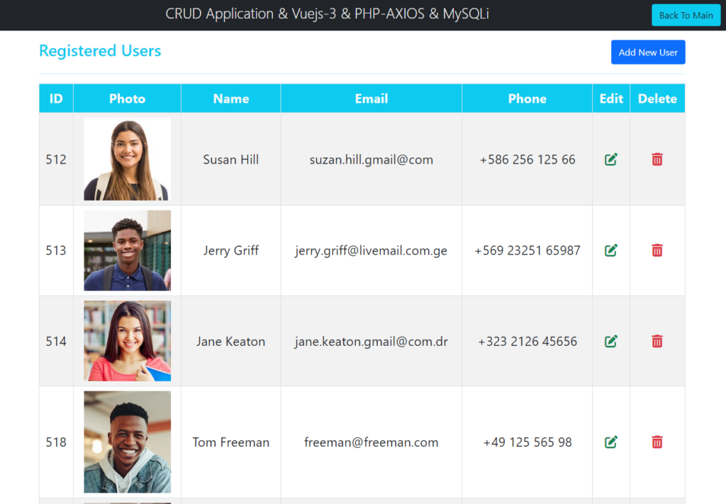Viewport: 726px width, 504px height.
Task: Delete user Susan Hill via trash icon
Action: [x=657, y=159]
